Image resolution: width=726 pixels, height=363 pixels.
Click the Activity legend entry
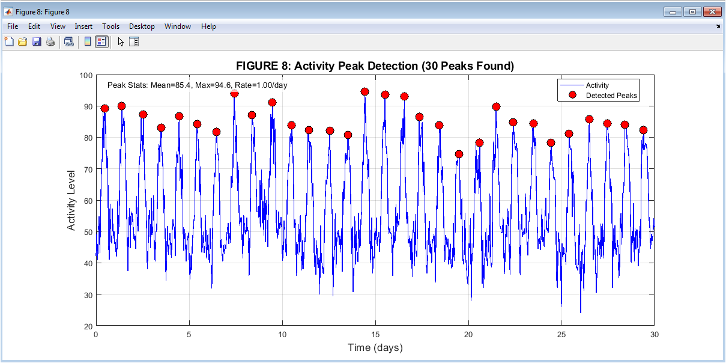click(x=597, y=85)
